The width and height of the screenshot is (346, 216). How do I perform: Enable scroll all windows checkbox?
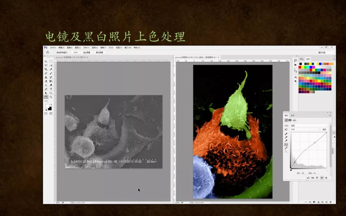pos(54,52)
